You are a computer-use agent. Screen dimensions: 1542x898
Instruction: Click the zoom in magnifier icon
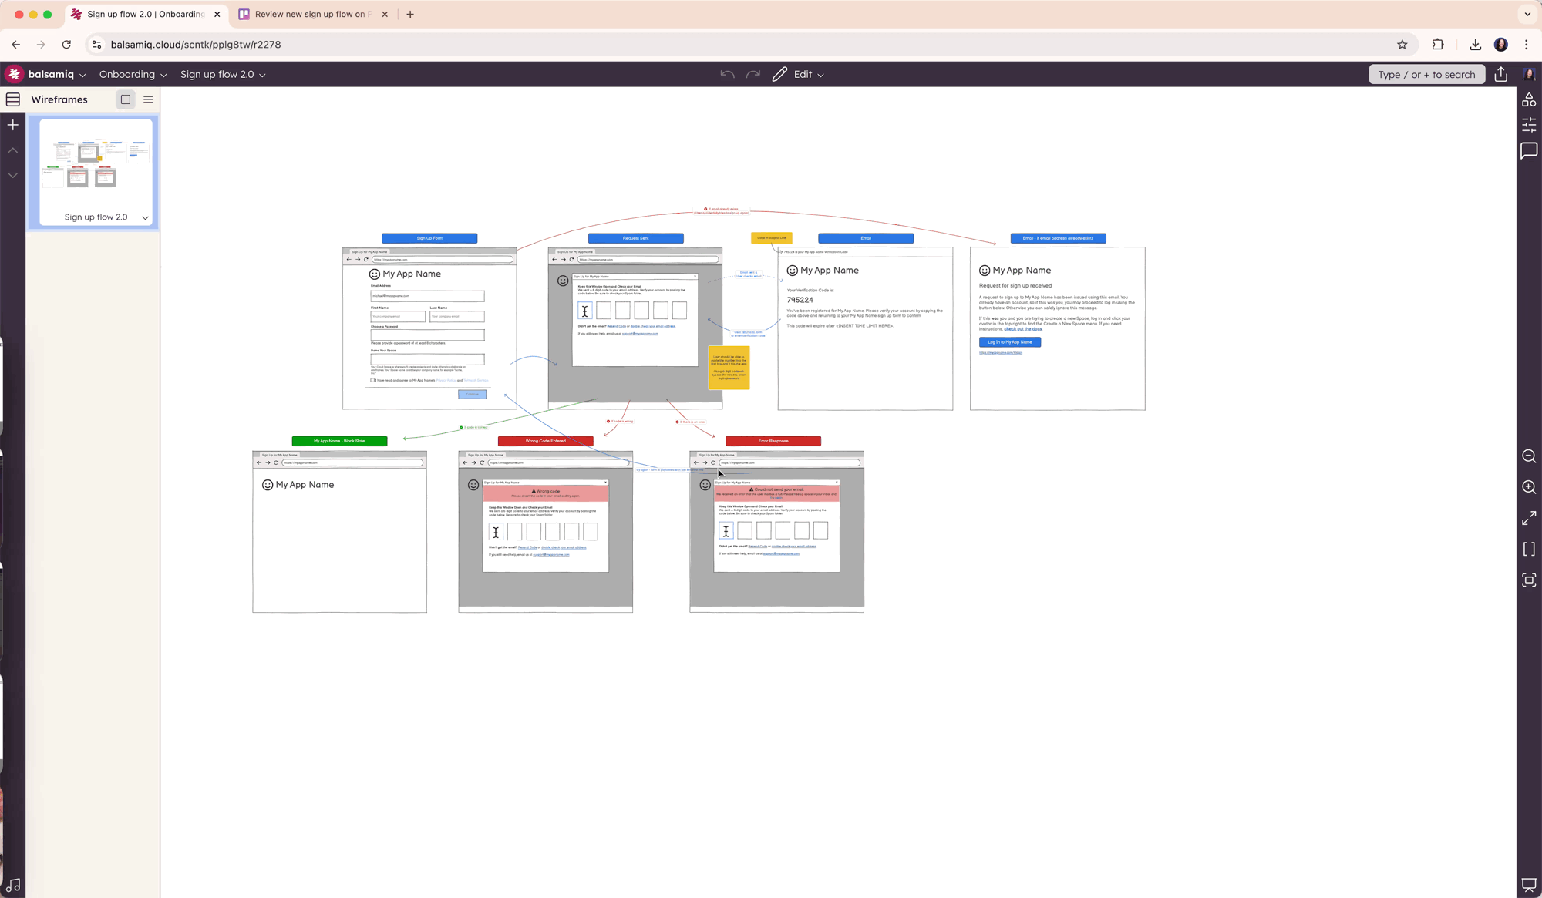tap(1529, 487)
